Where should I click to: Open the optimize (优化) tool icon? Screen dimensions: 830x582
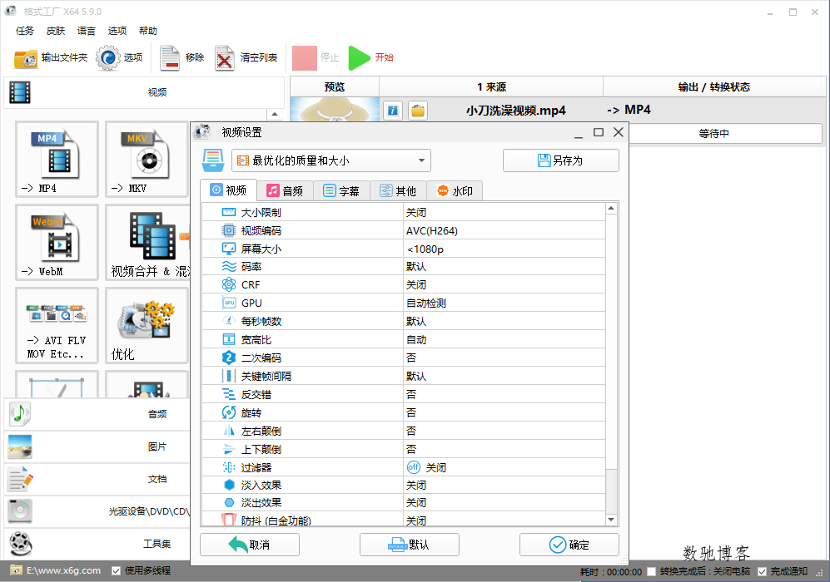pyautogui.click(x=147, y=325)
